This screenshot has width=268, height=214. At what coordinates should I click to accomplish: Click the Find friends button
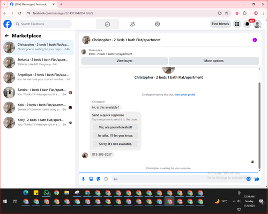coord(220,24)
